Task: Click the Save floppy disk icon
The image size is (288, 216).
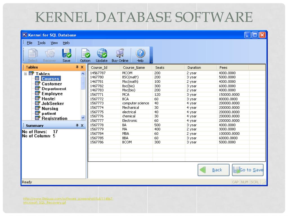Action: pos(66,53)
